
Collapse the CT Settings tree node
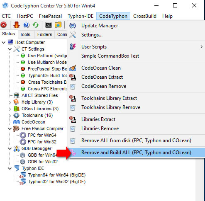tap(10, 49)
